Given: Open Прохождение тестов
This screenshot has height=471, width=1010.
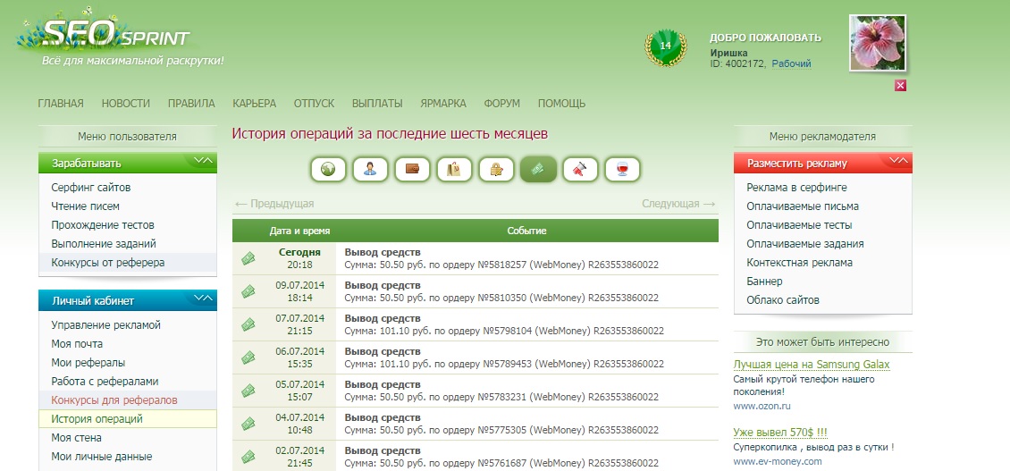Looking at the screenshot, I should pos(103,225).
